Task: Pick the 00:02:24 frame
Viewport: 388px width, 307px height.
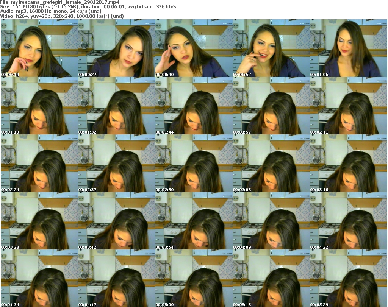Action: click(x=39, y=163)
